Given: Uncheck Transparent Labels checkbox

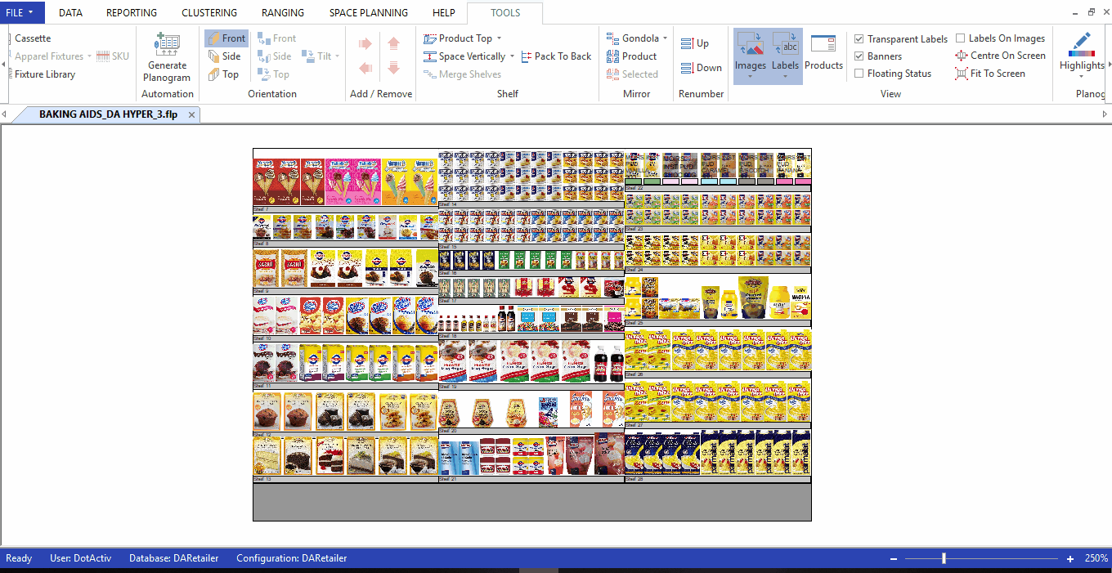Looking at the screenshot, I should coord(859,39).
